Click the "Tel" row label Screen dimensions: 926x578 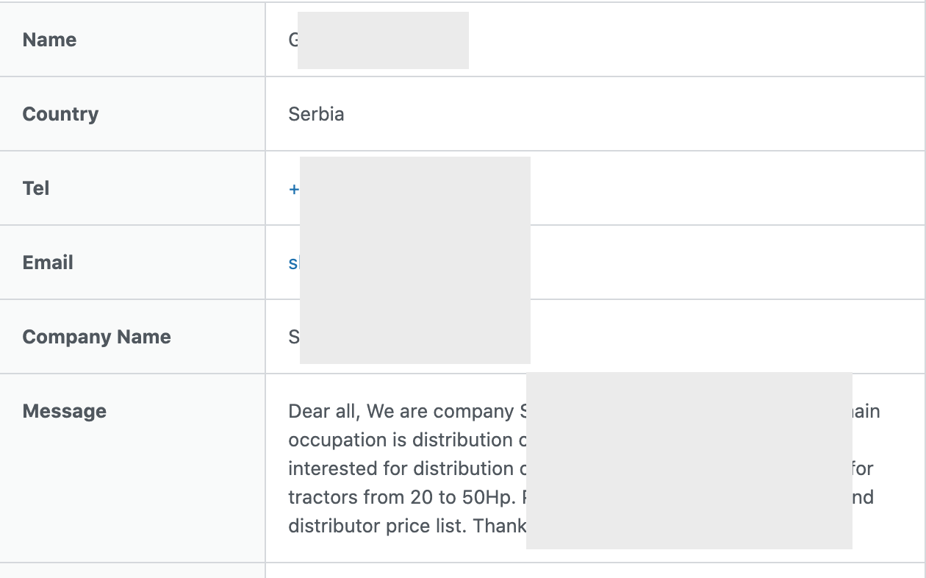pos(36,188)
